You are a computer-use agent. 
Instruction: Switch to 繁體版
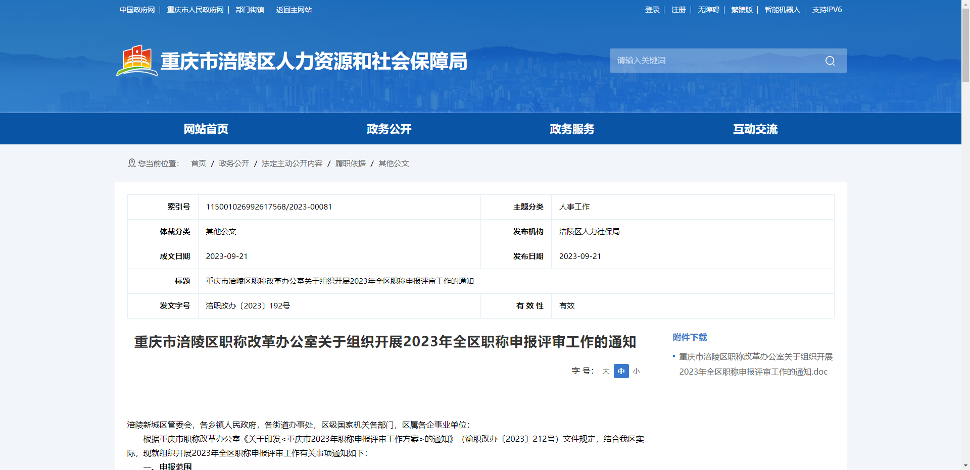coord(742,10)
